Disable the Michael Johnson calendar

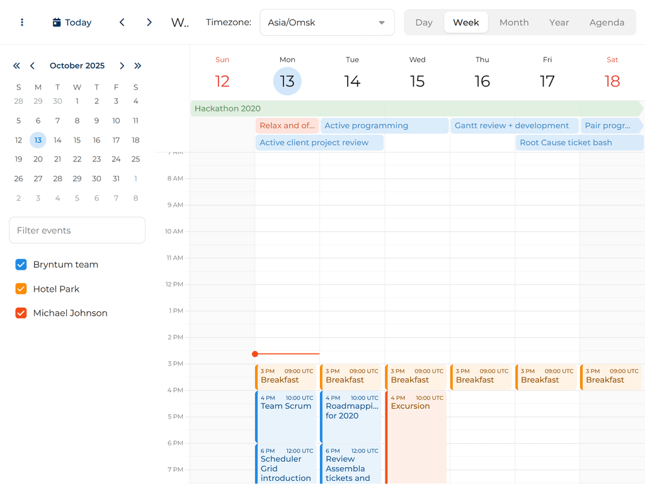click(21, 313)
